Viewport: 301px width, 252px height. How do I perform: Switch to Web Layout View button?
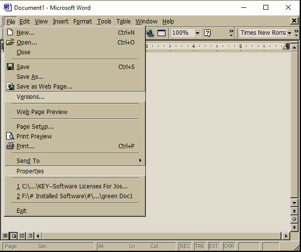pyautogui.click(x=14, y=236)
